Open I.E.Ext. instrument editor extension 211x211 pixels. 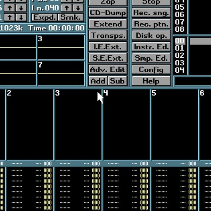click(108, 46)
